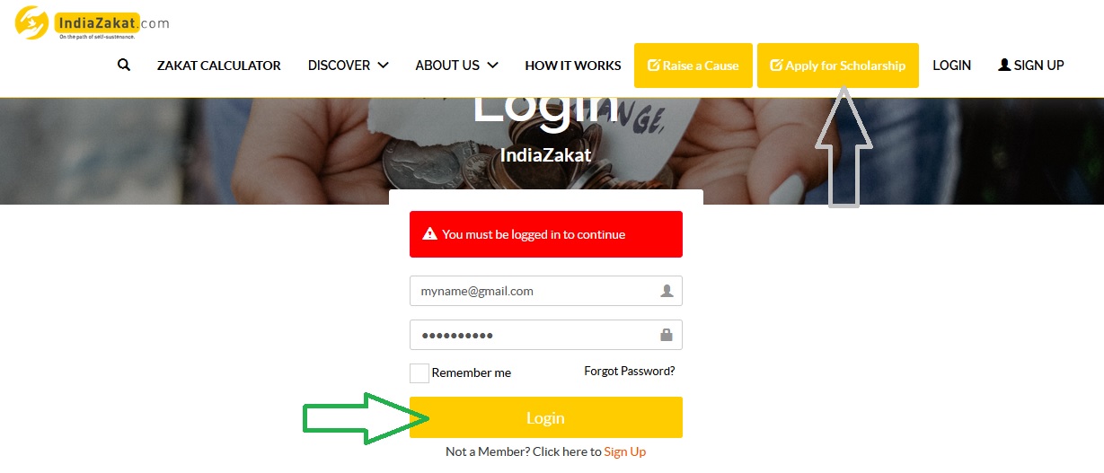Open the How It Works page
Screen dimensions: 1104x473
click(x=573, y=66)
